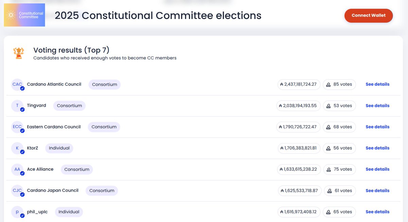Click the Cardano Japan Council name

(53, 190)
